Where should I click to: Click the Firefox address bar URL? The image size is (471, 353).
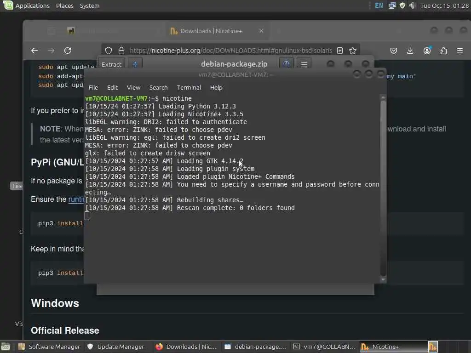231,51
